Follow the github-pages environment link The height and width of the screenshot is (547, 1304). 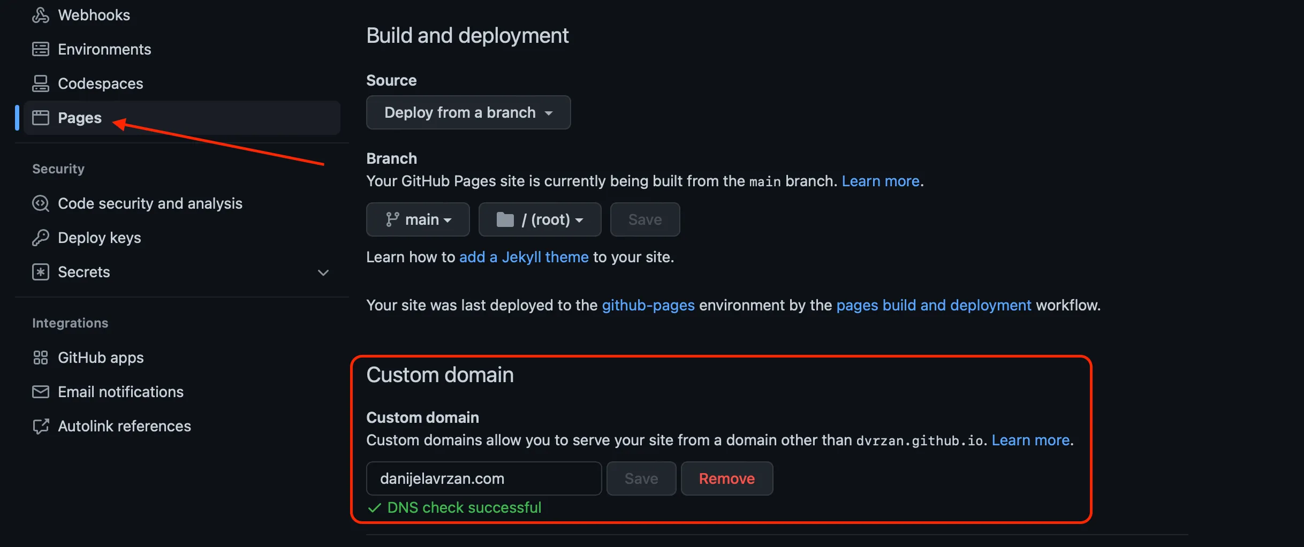click(648, 305)
